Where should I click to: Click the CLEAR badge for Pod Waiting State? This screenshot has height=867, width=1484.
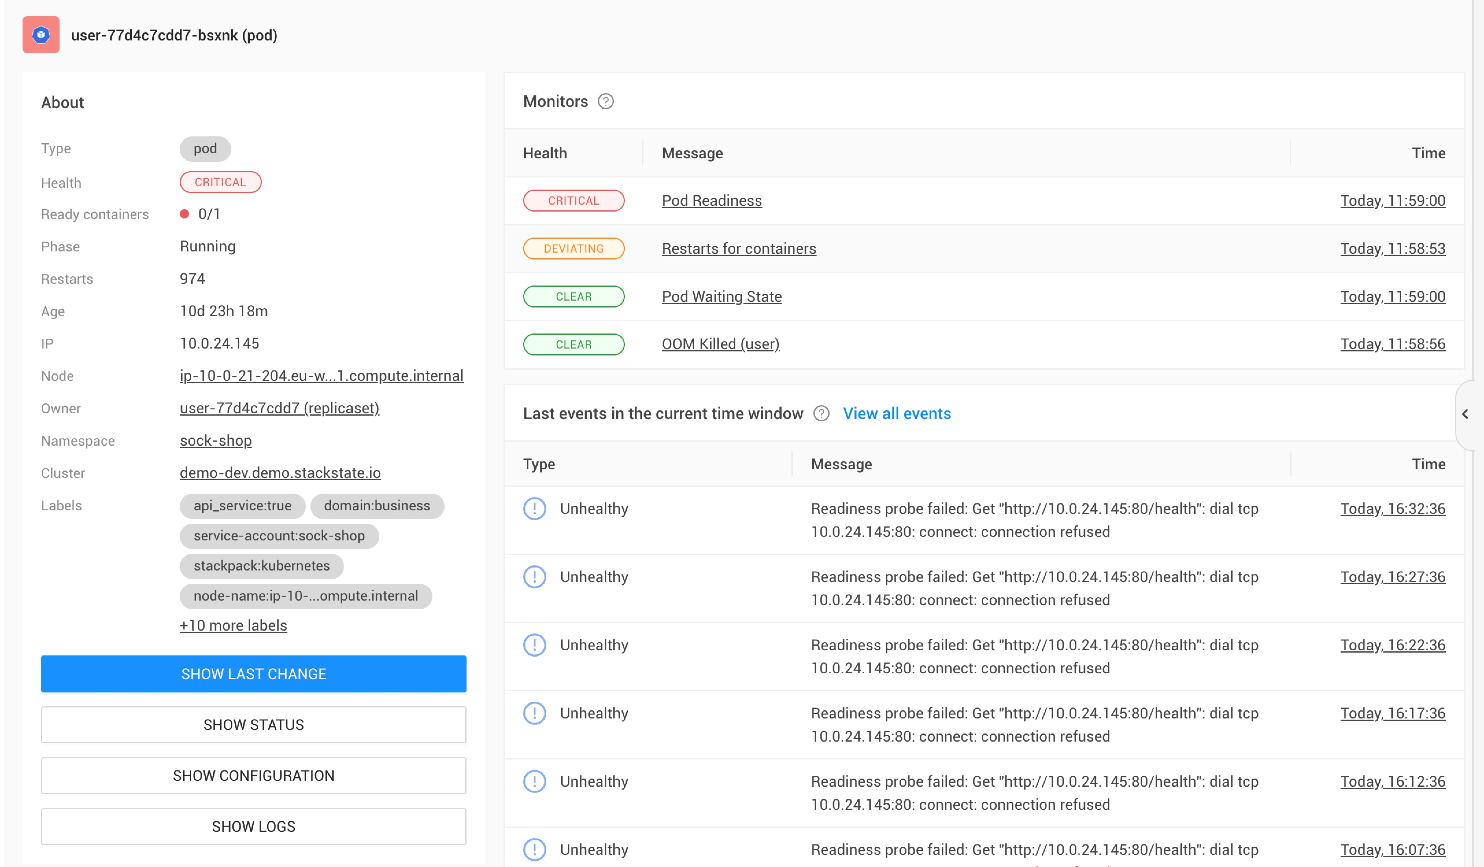tap(573, 297)
